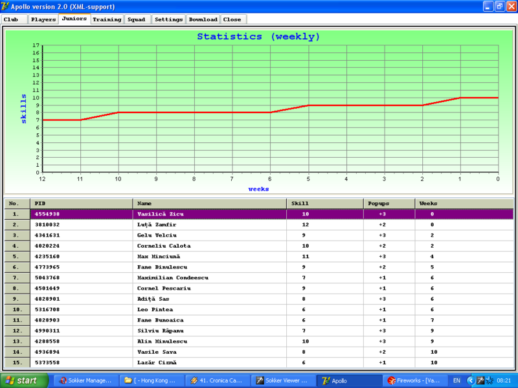Viewport: 518px width, 388px height.
Task: Open the Settings tab
Action: 169,19
